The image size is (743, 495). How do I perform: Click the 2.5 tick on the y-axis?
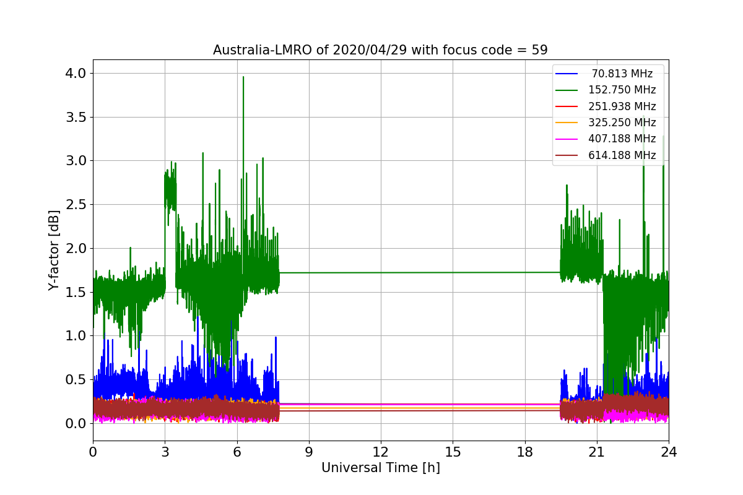click(76, 204)
